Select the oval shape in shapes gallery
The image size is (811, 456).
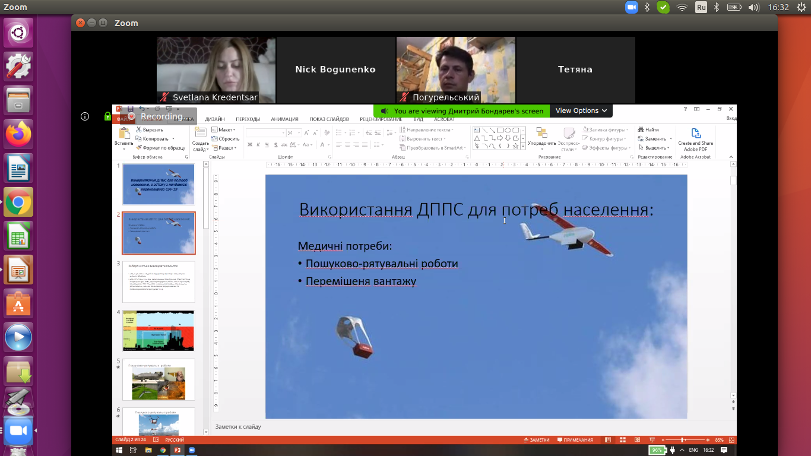click(508, 130)
